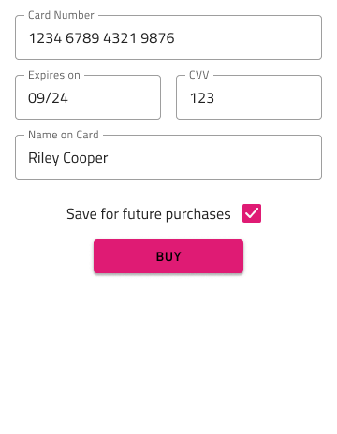Activate the CVV input field
The width and height of the screenshot is (337, 434).
pos(249,97)
